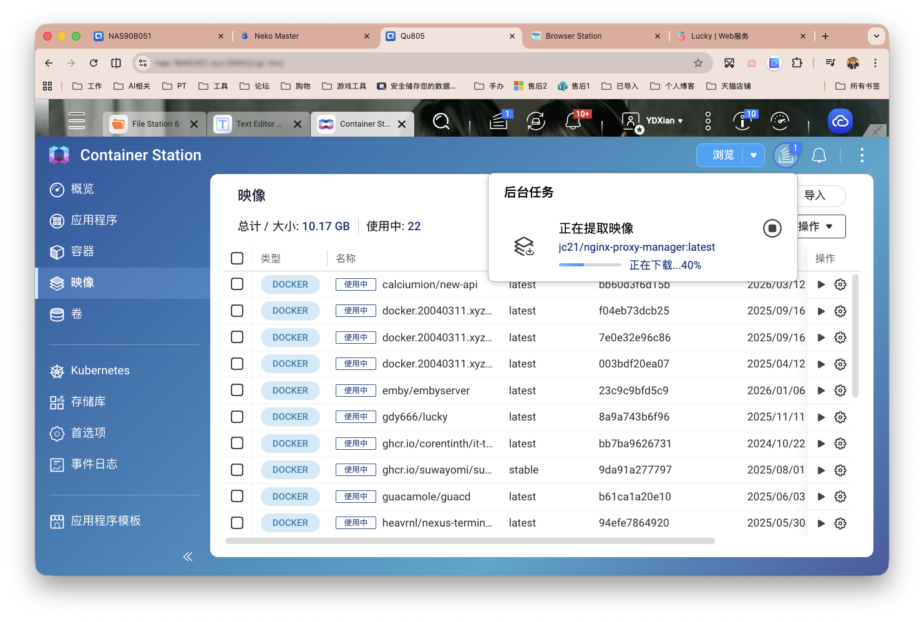Open the background tasks icon in header
Image resolution: width=924 pixels, height=622 pixels.
click(x=785, y=155)
